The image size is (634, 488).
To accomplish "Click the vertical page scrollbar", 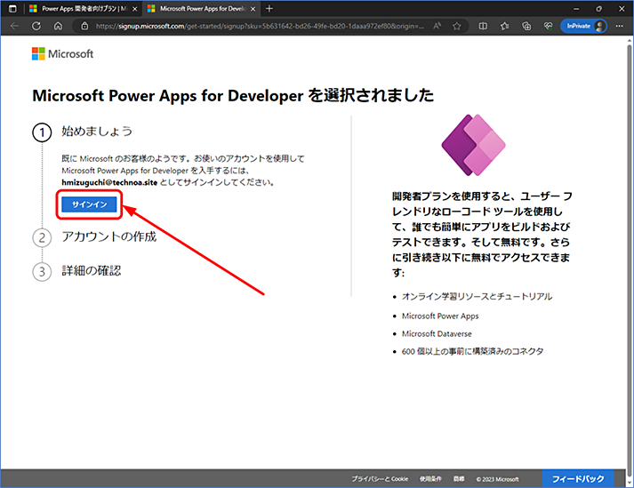I will point(630,259).
